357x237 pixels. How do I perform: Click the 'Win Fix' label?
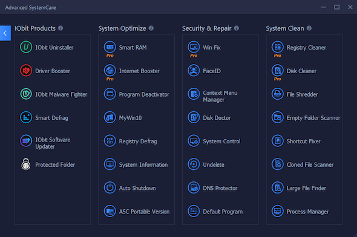coord(212,48)
